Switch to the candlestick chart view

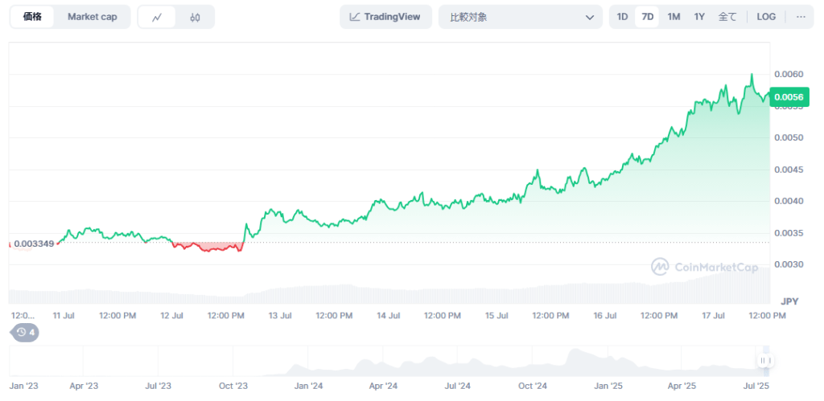(x=196, y=17)
